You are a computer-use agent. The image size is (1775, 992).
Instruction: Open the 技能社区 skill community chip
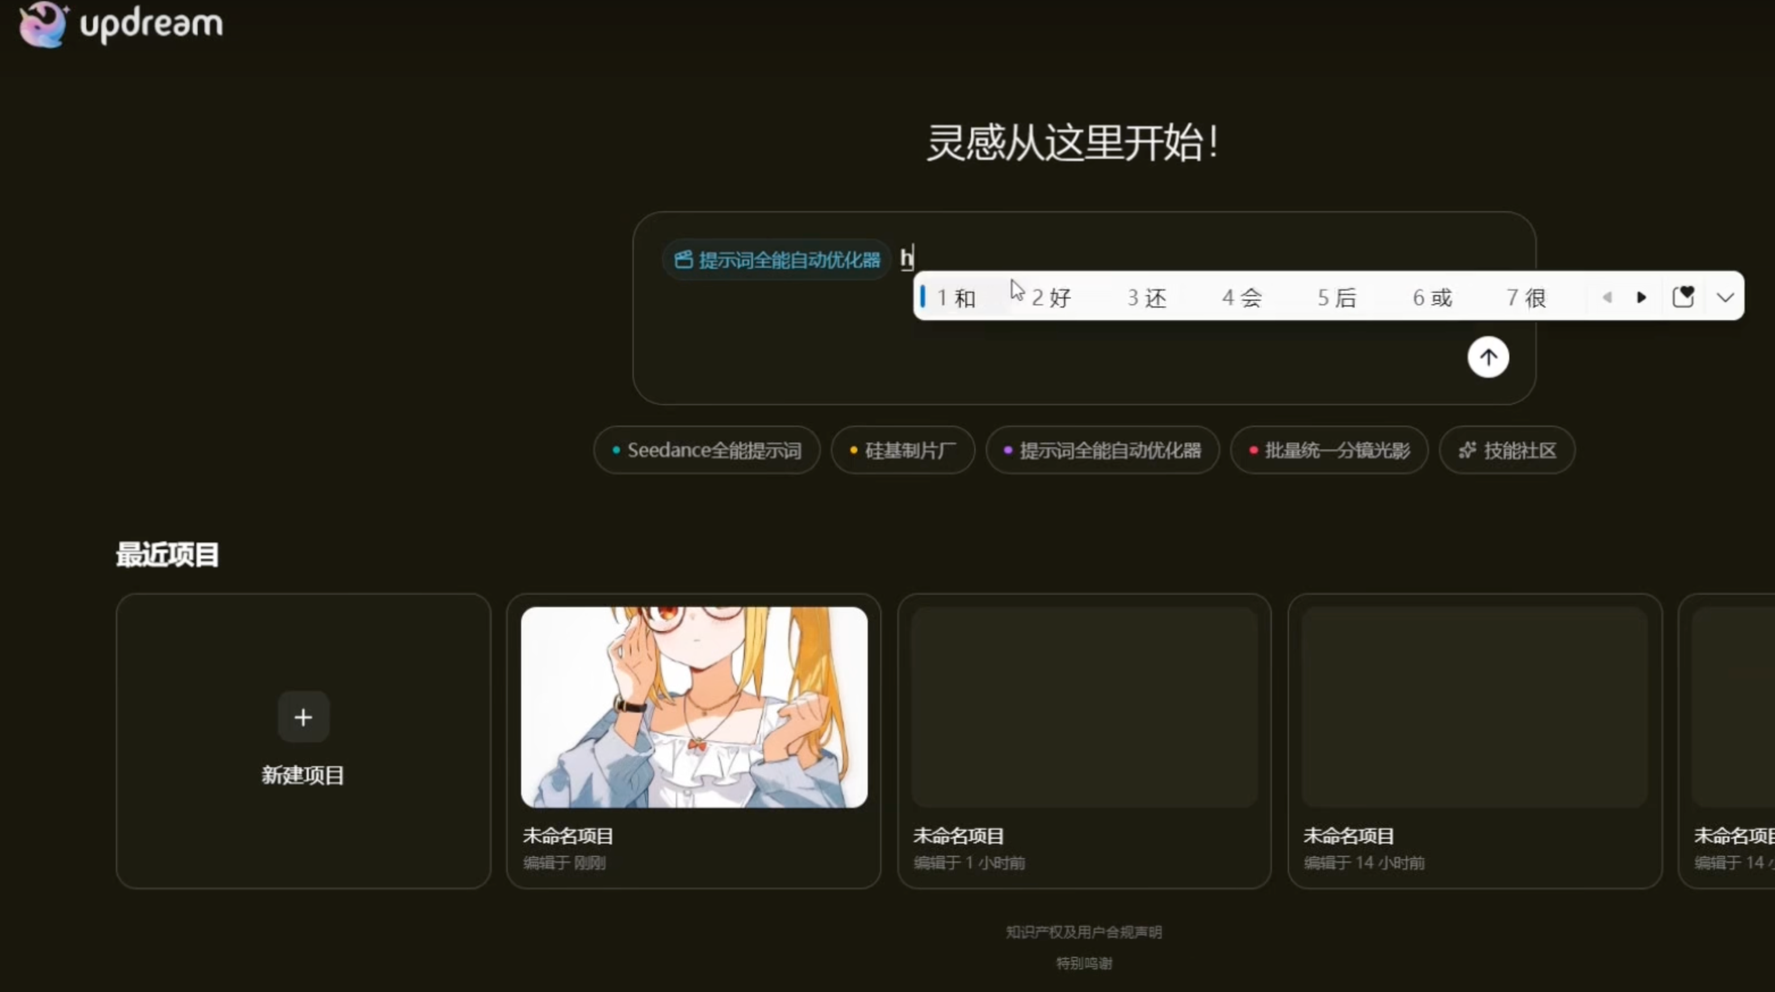[1507, 451]
